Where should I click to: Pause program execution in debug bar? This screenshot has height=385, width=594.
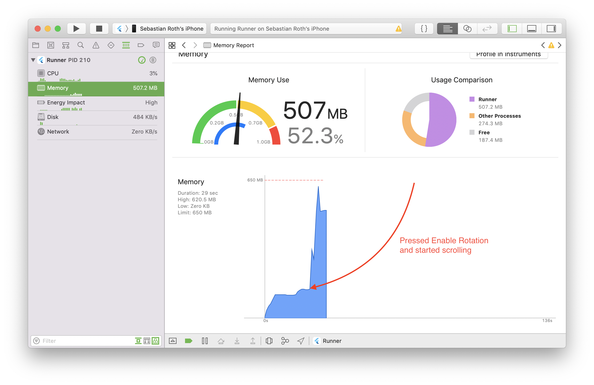click(x=205, y=341)
